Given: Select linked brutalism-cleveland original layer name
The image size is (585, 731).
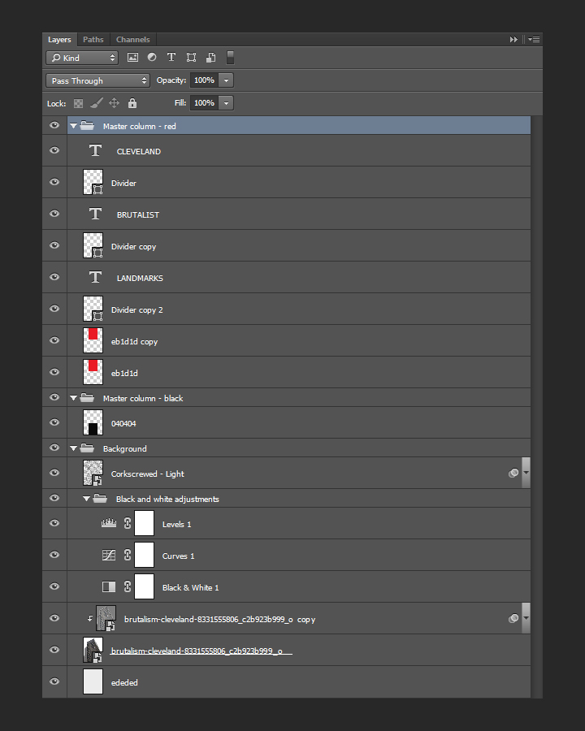Looking at the screenshot, I should (201, 651).
